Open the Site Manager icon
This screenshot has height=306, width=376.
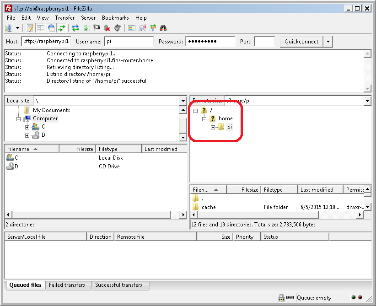[8, 28]
